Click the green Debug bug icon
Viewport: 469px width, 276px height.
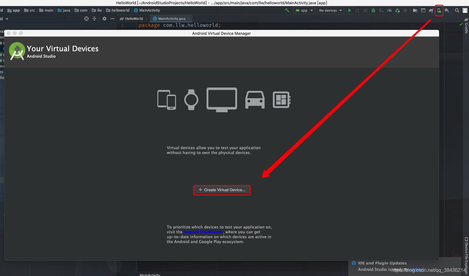coord(373,10)
